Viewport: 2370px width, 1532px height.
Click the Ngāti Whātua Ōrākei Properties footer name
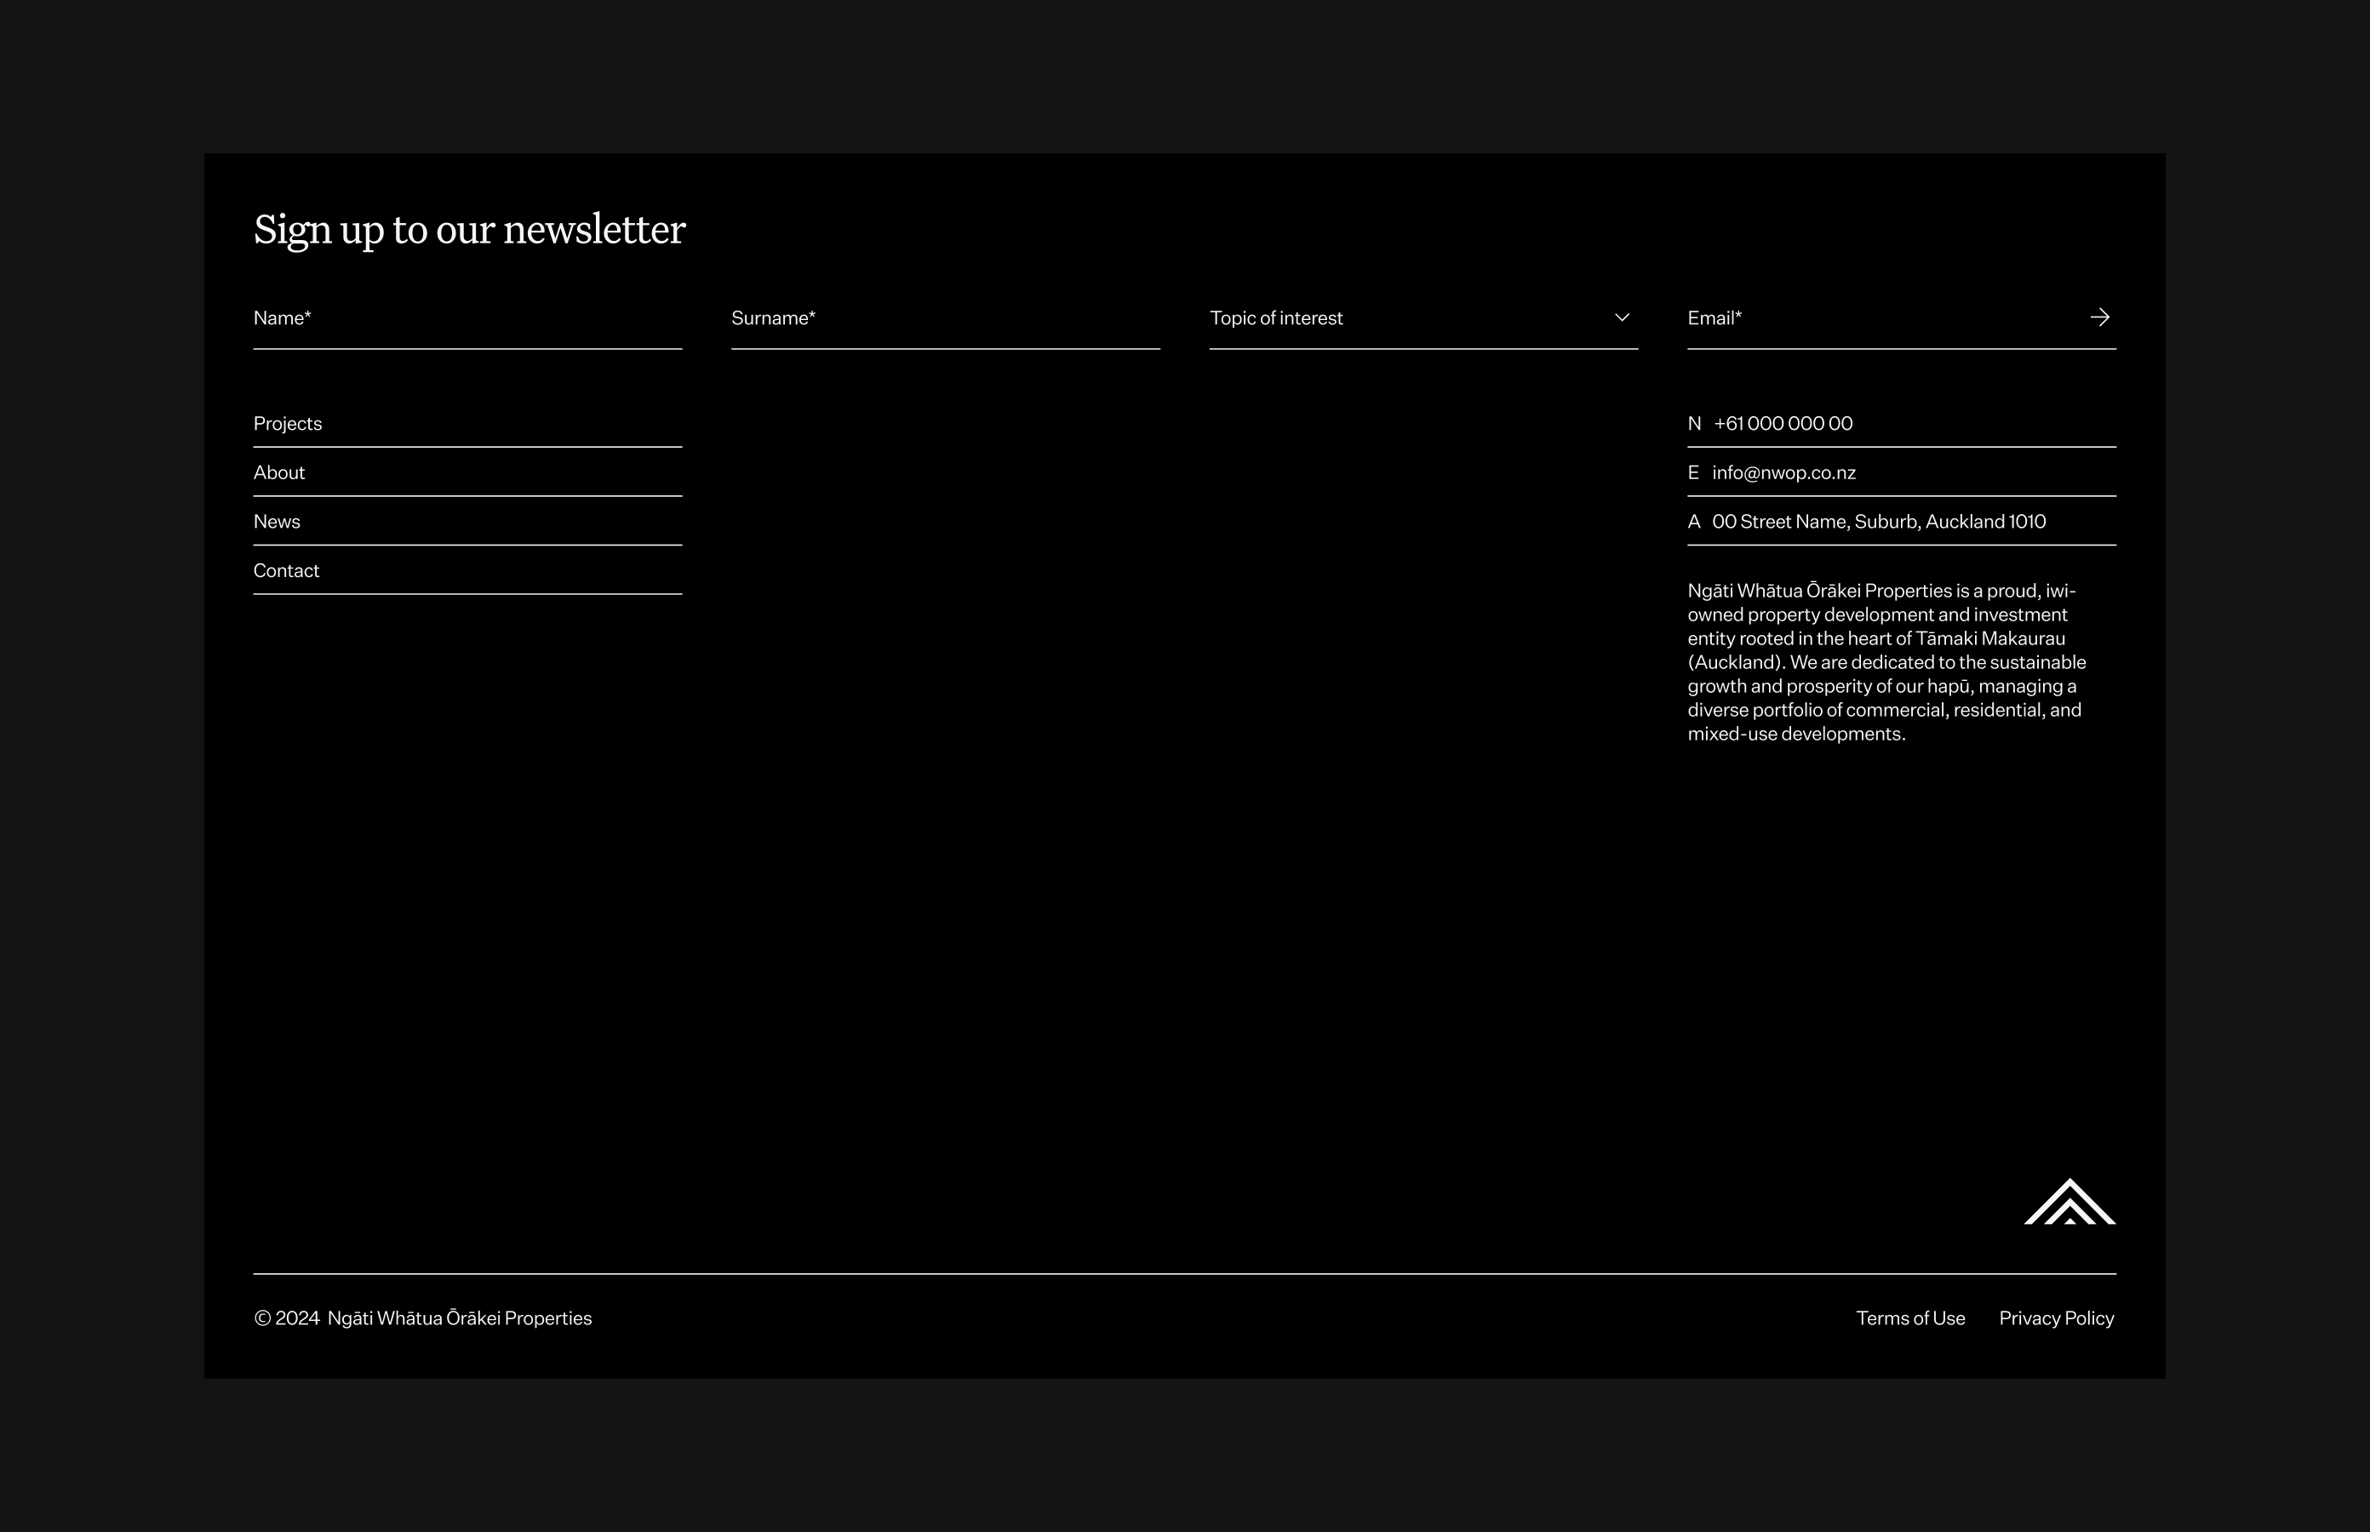(460, 1318)
